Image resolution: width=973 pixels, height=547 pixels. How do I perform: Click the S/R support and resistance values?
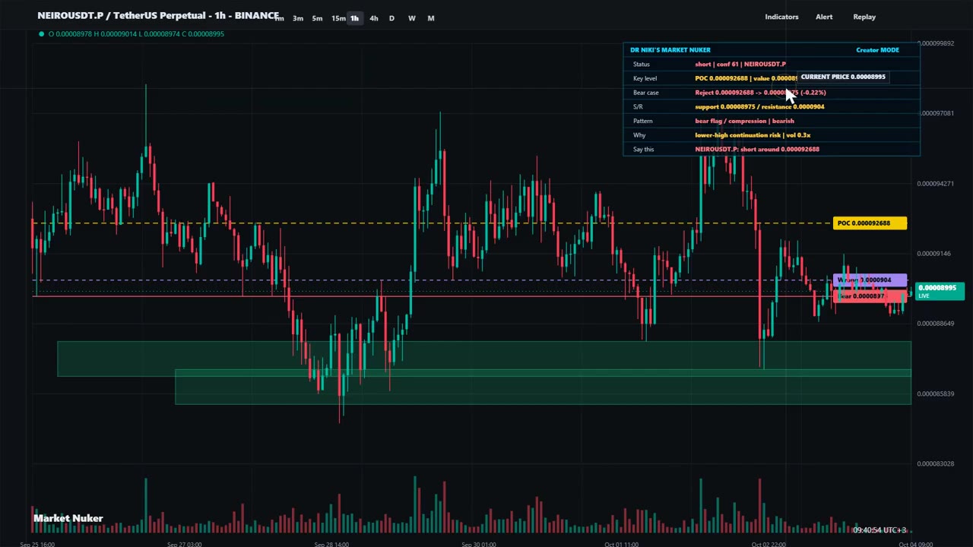759,106
